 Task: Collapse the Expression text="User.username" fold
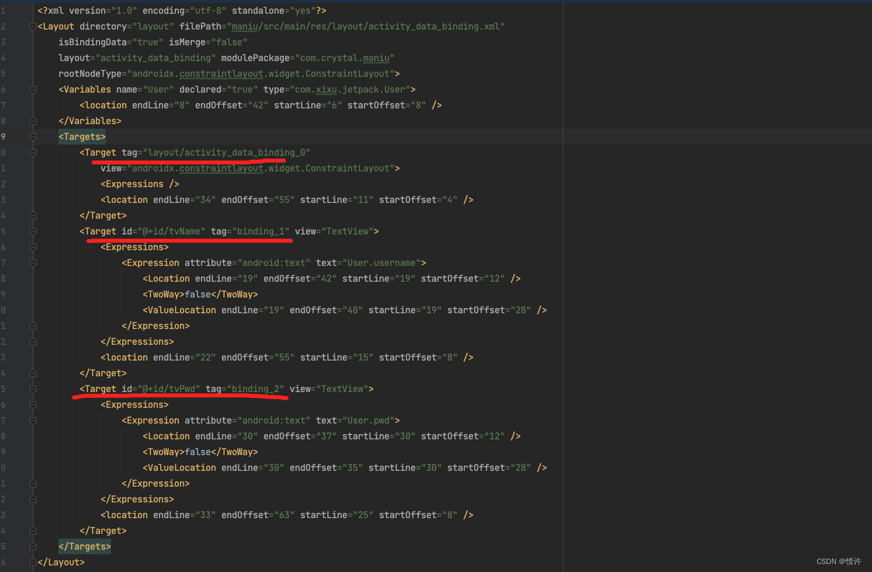[33, 263]
